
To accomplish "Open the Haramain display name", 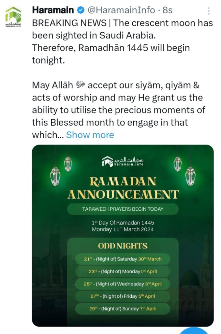I will [x=53, y=10].
